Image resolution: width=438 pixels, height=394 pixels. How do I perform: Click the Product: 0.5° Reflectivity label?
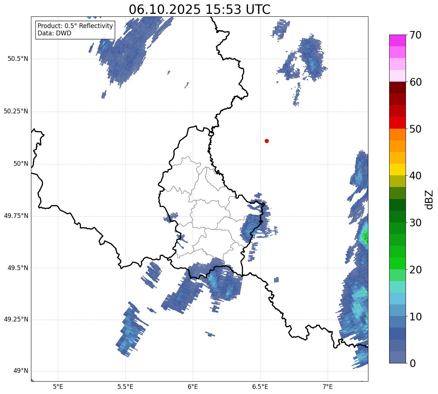click(75, 26)
